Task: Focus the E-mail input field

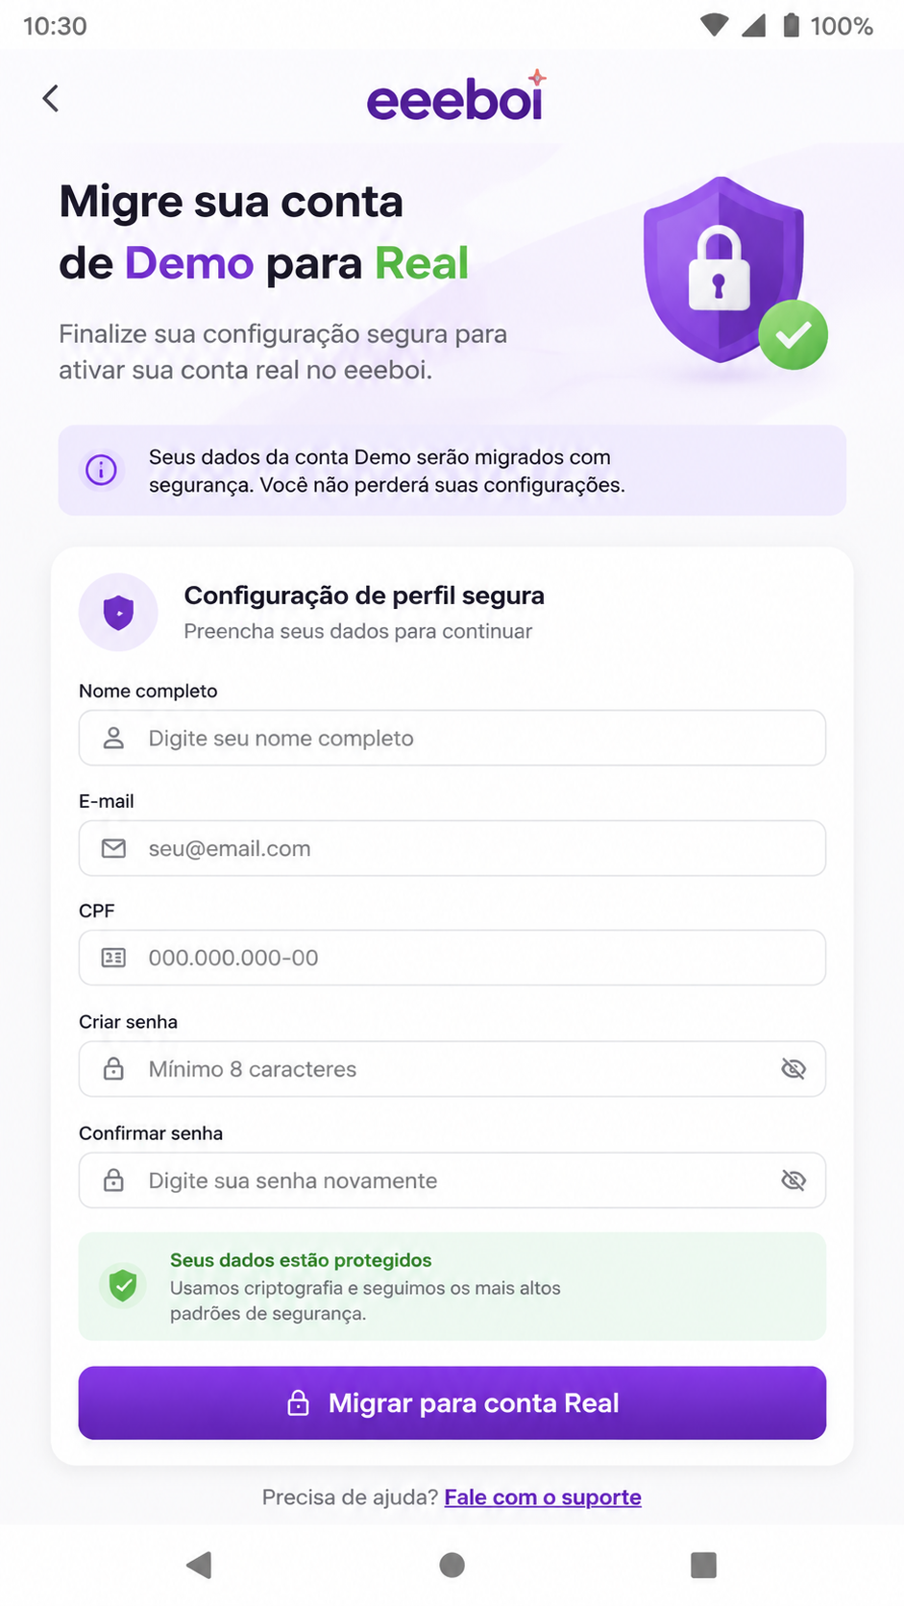Action: [452, 848]
